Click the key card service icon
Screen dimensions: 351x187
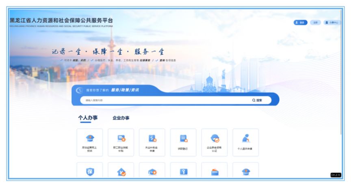(183, 172)
